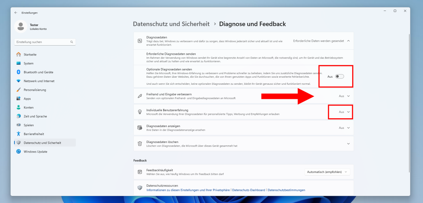Open Feedbackhäufigkeit Automatisch (empfohlen) dropdown

click(x=327, y=172)
